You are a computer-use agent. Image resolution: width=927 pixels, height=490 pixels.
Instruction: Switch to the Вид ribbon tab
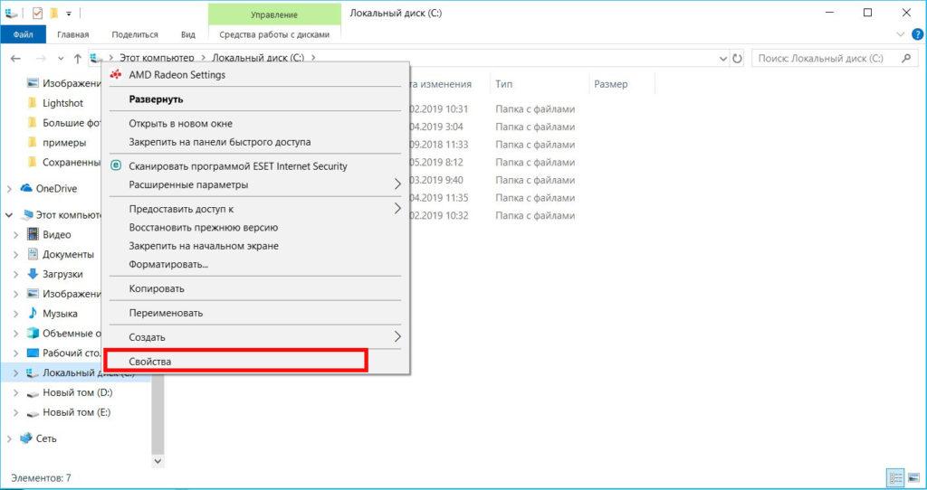click(x=187, y=34)
